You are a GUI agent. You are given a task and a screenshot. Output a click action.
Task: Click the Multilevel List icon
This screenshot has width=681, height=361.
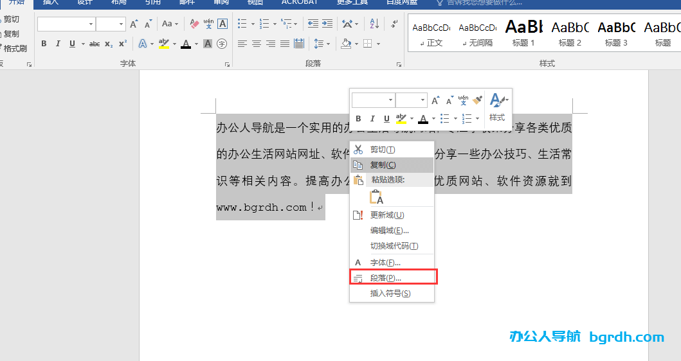[286, 23]
